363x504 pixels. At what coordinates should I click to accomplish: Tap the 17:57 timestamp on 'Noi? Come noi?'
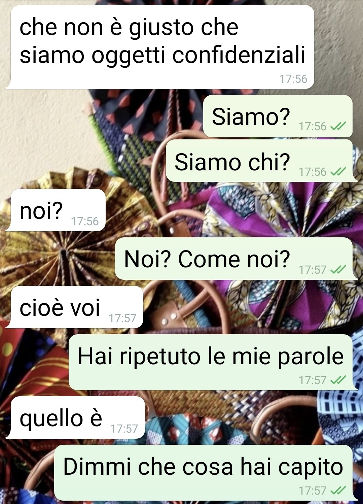pyautogui.click(x=313, y=270)
